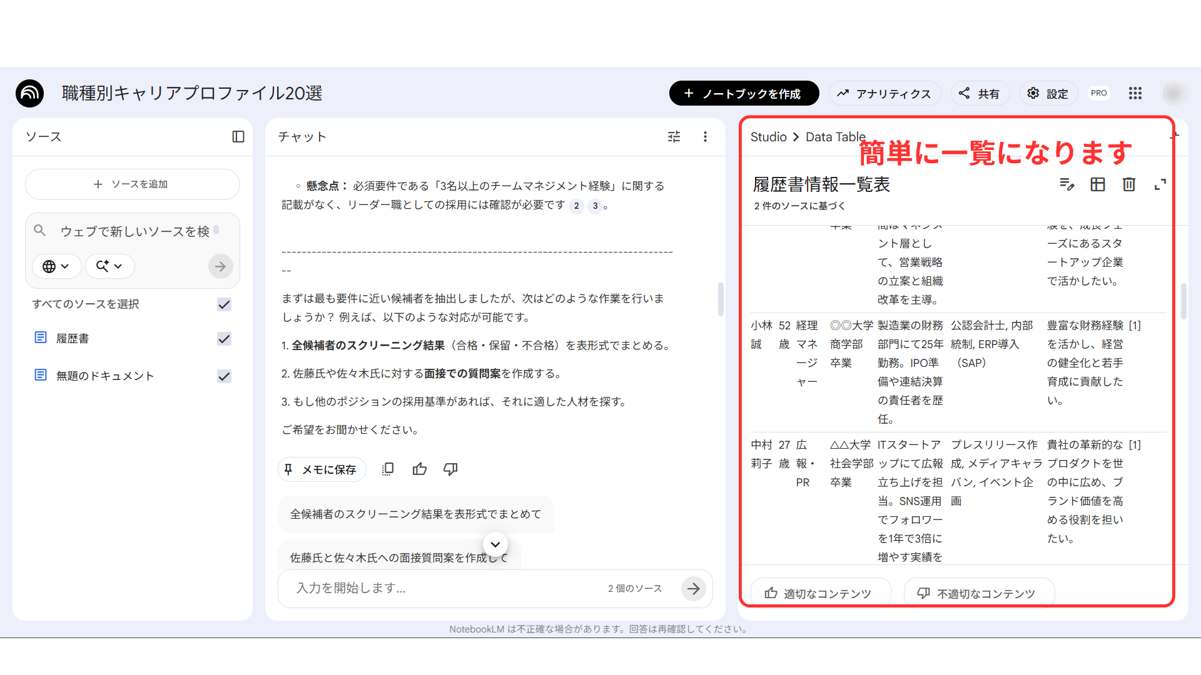Open the Google apps grid icon
Image resolution: width=1201 pixels, height=675 pixels.
pos(1136,93)
